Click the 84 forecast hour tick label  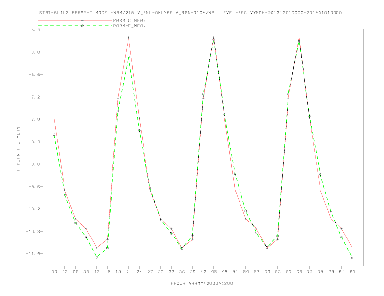pos(352,272)
